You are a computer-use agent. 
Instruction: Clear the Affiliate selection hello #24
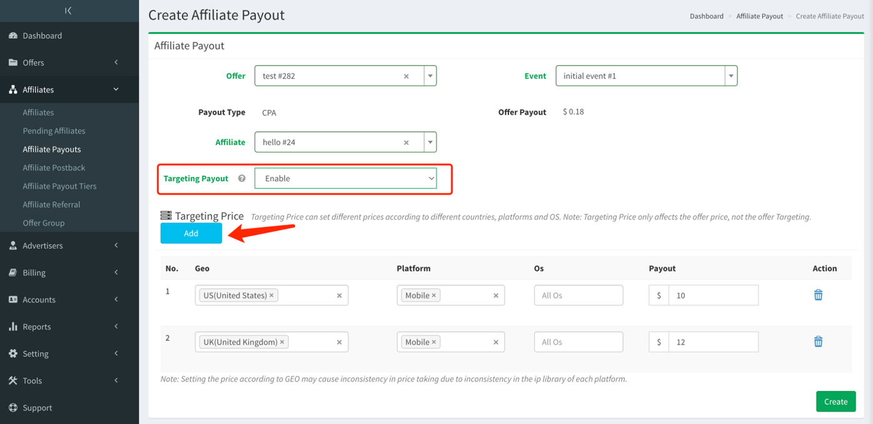[x=406, y=143]
